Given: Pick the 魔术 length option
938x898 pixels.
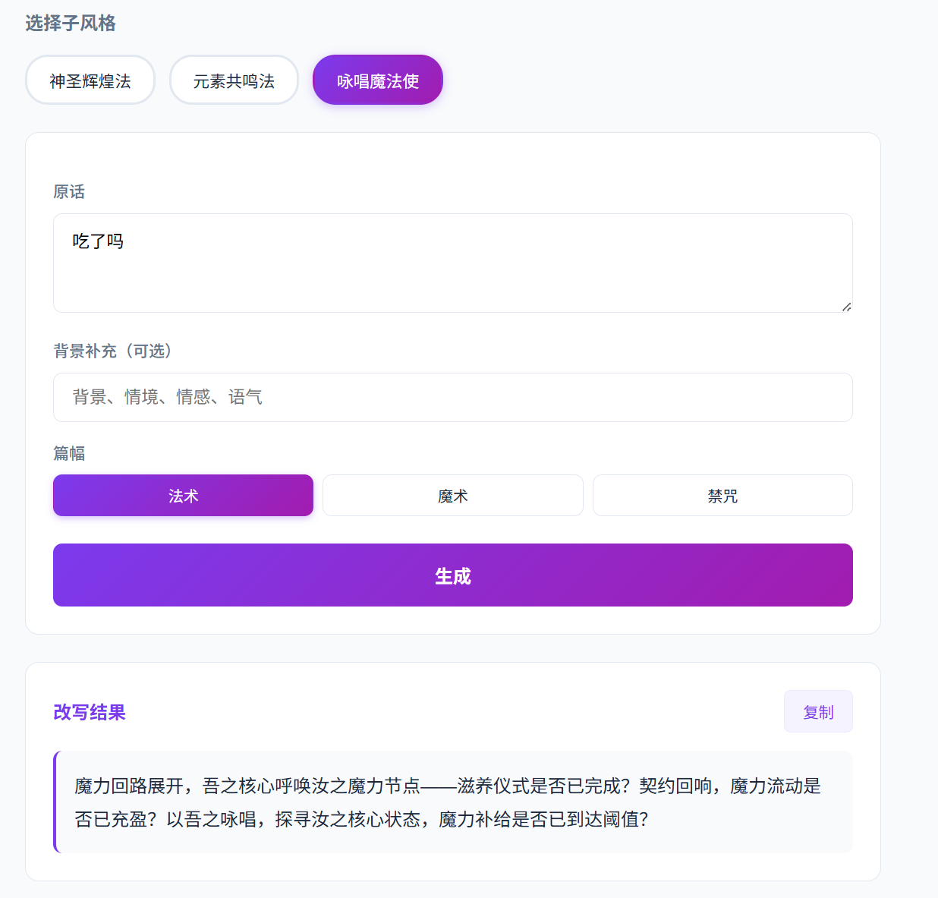Looking at the screenshot, I should [x=453, y=496].
